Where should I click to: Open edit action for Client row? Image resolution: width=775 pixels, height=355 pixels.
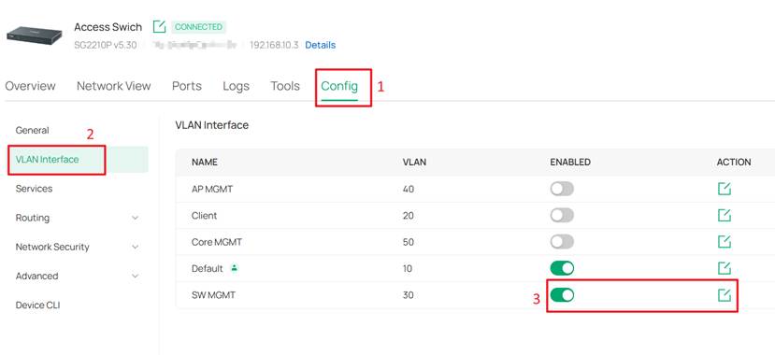[725, 215]
